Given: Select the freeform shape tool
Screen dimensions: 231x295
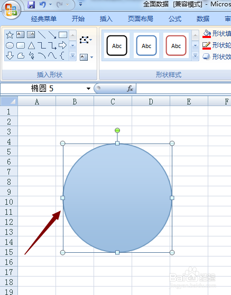Looking at the screenshot, I should 21,56.
